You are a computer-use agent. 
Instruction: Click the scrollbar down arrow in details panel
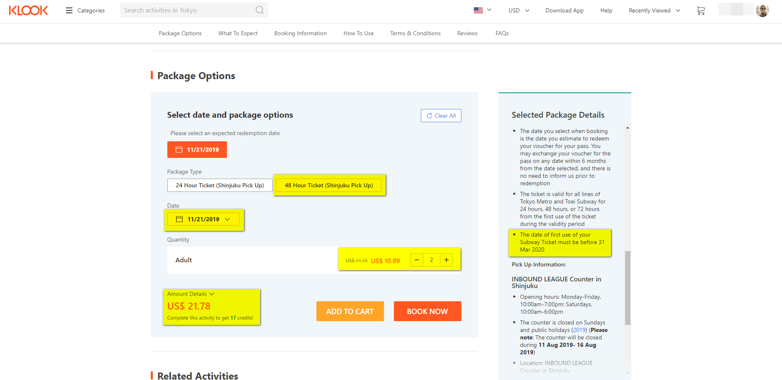(x=628, y=373)
